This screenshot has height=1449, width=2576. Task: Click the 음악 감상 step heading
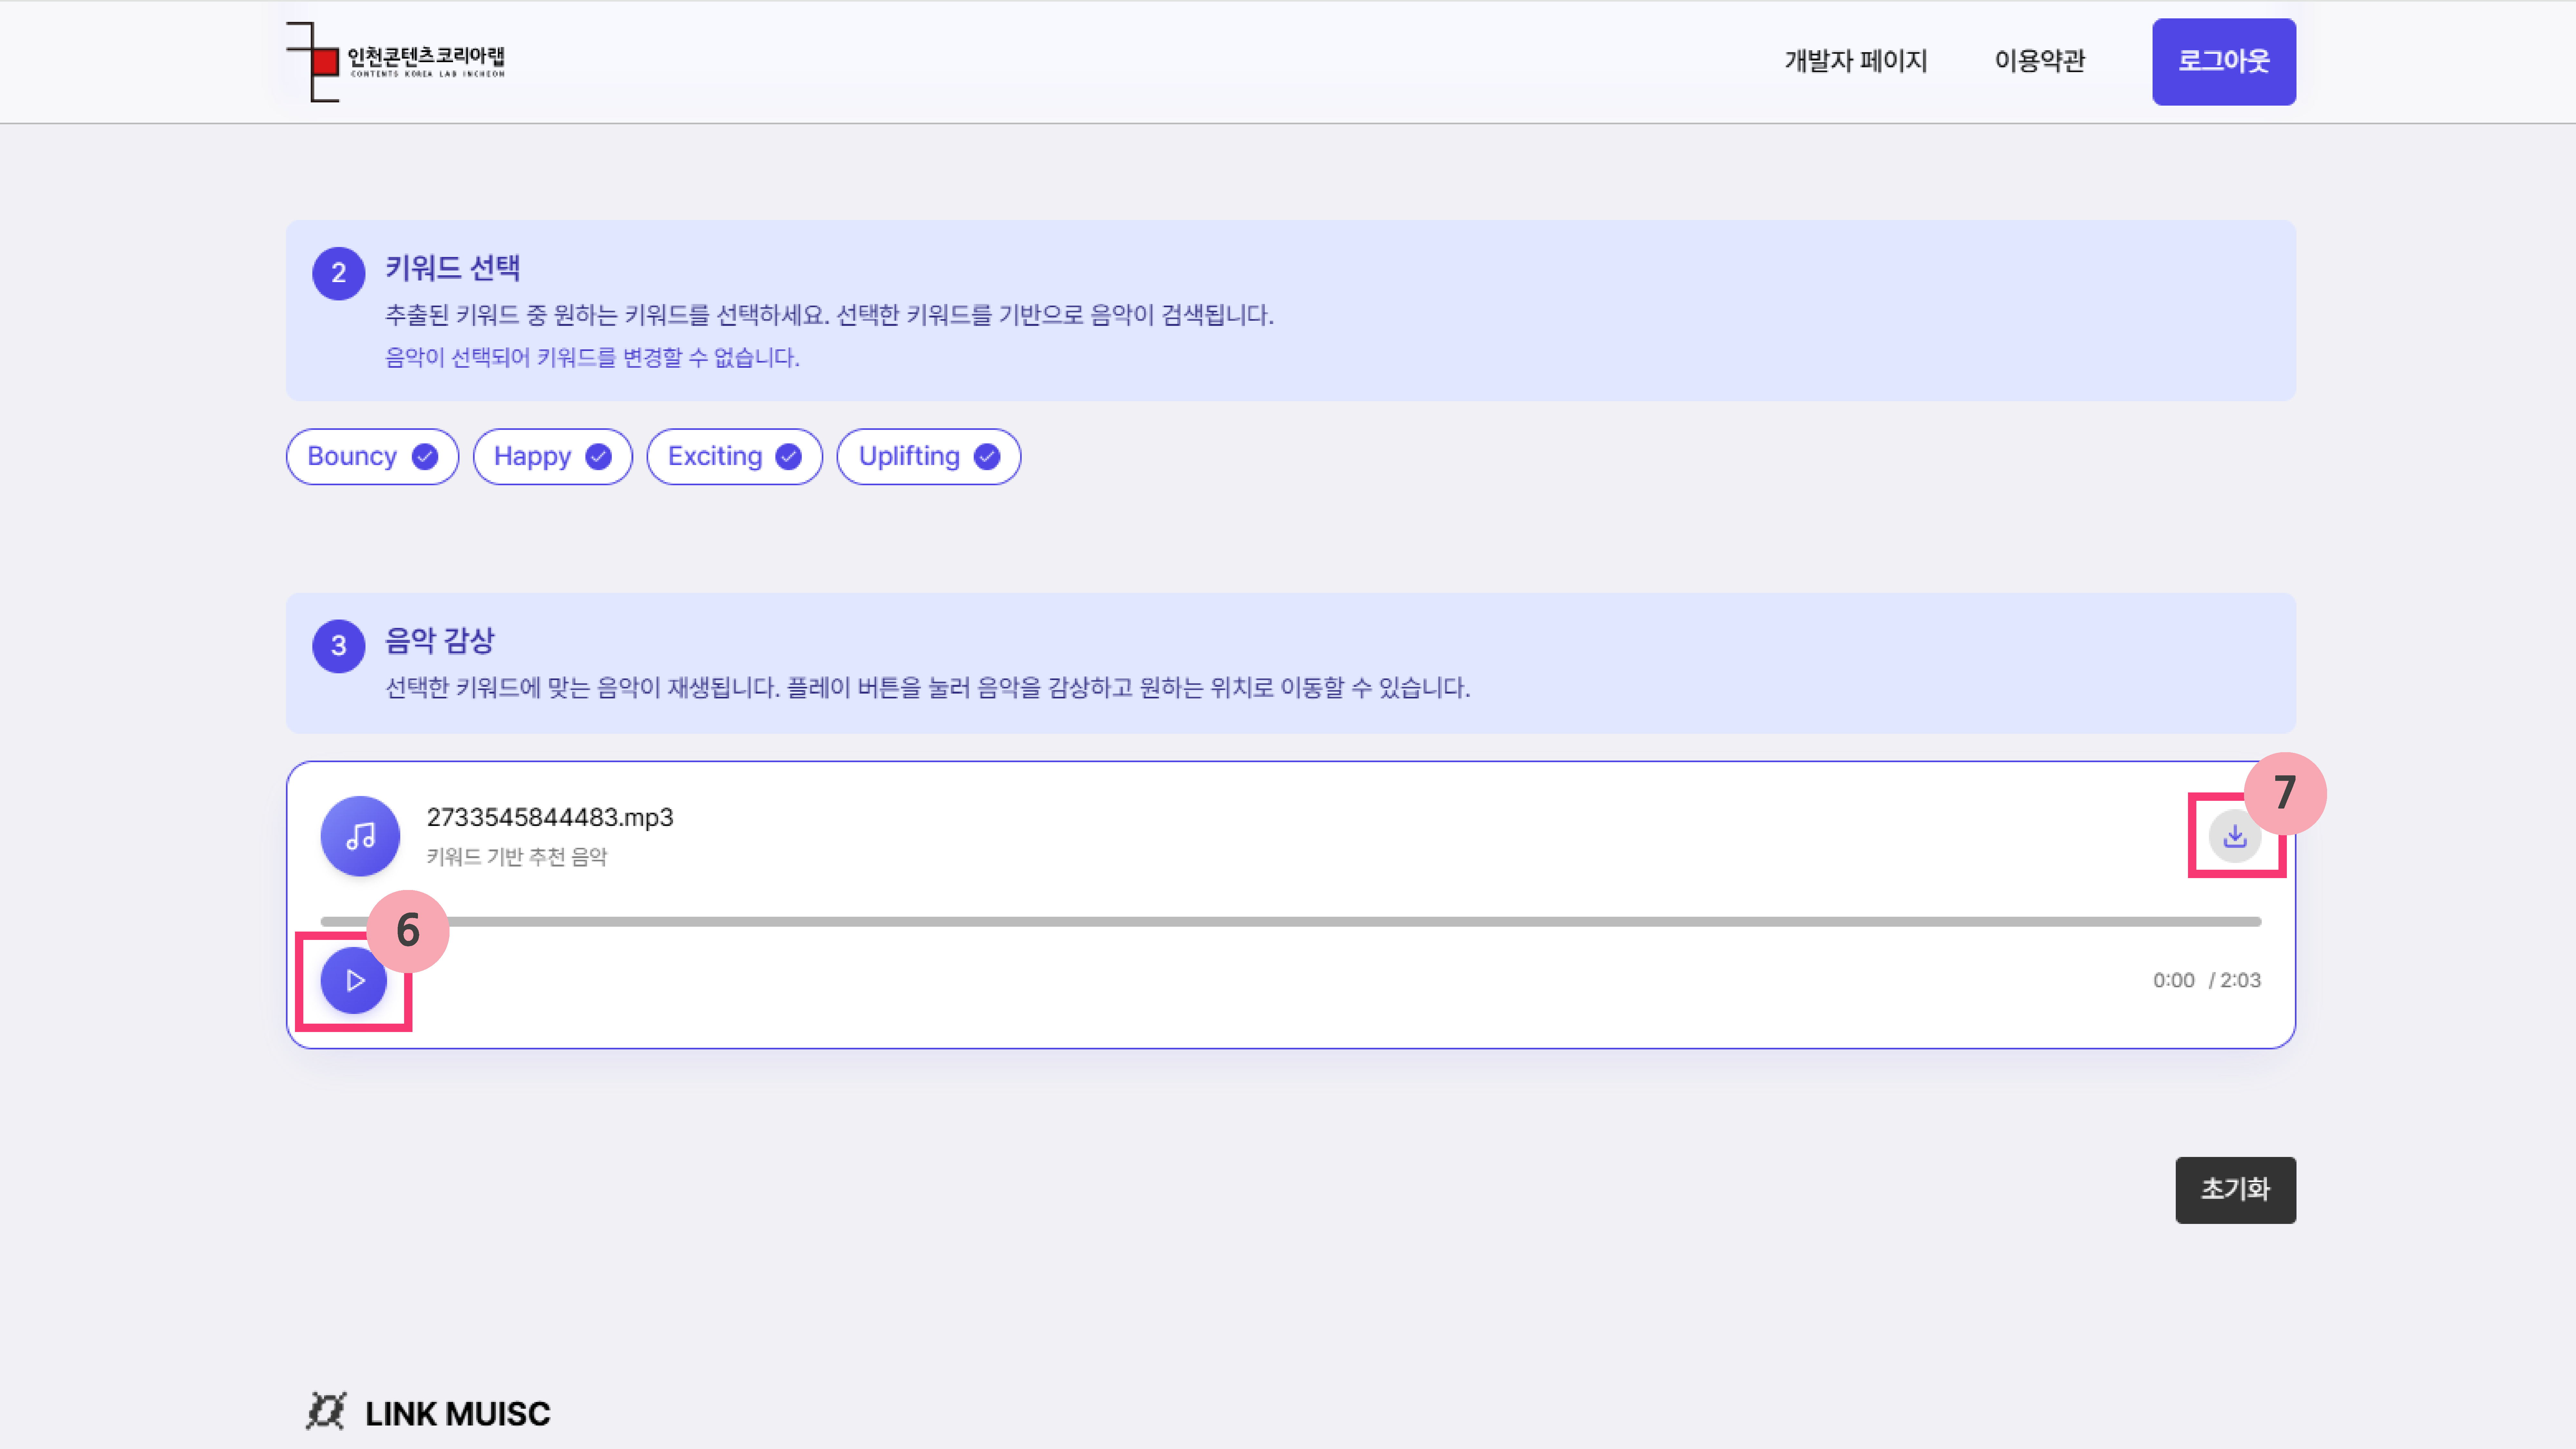pyautogui.click(x=440, y=641)
